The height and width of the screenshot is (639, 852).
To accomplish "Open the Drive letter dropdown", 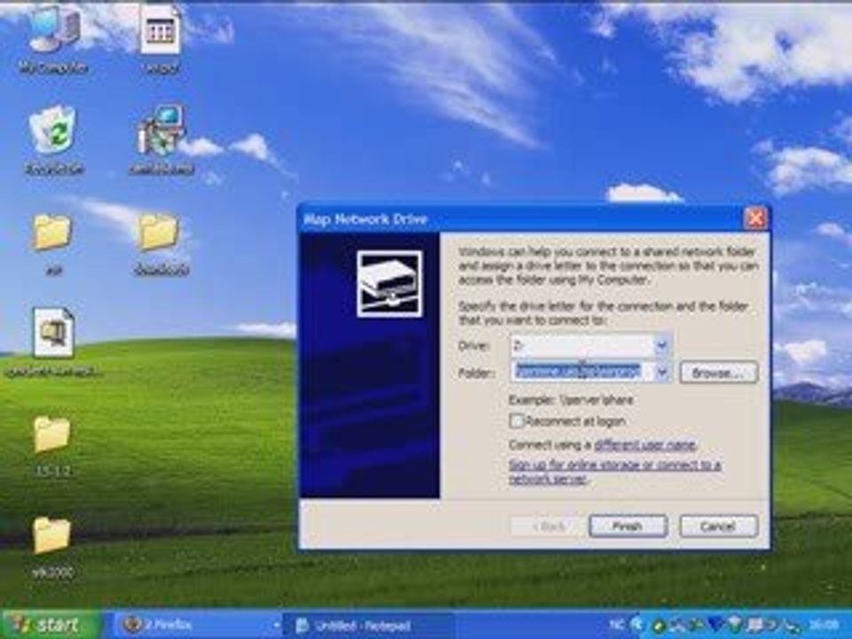I will [x=662, y=345].
